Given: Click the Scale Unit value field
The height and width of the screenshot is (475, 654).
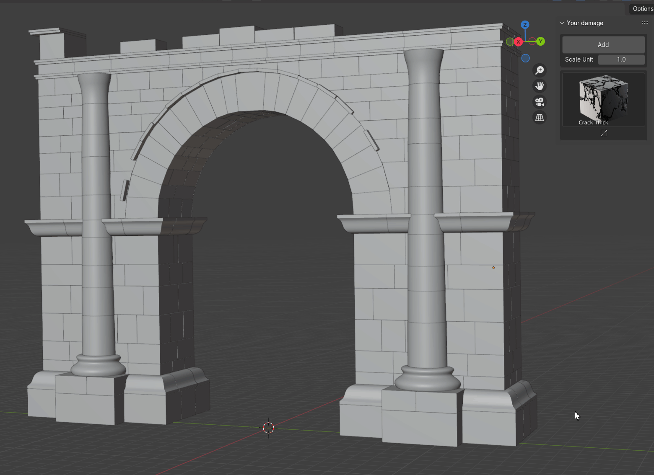Looking at the screenshot, I should [x=621, y=59].
